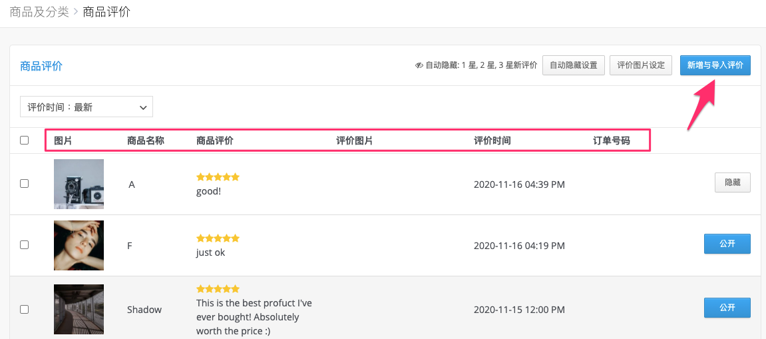Click the five-star rating on the "good!" review

click(x=218, y=177)
